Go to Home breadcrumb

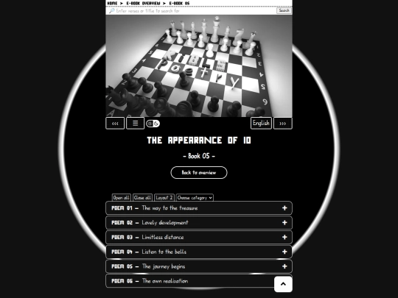(112, 3)
